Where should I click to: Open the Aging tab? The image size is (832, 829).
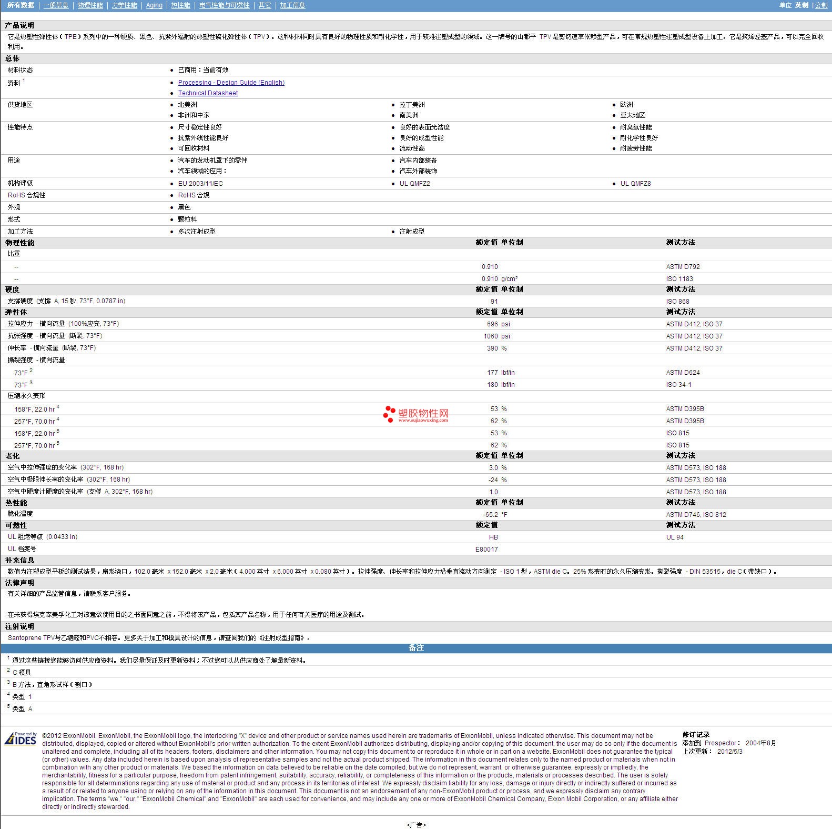point(154,5)
